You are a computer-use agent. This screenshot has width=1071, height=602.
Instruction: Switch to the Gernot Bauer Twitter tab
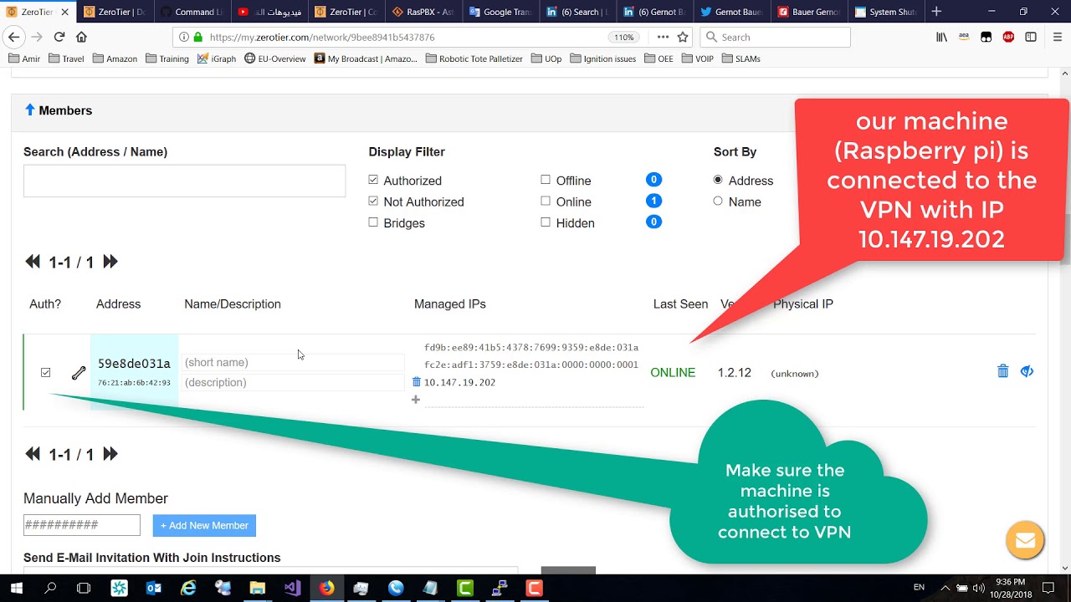click(x=731, y=12)
